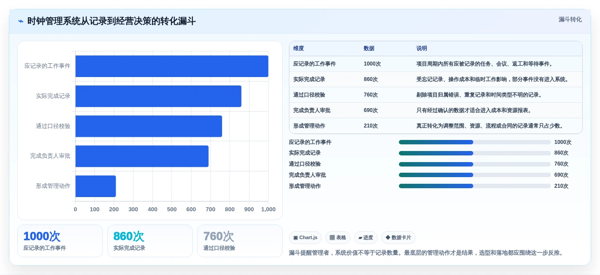
Task: Select the Chart.js tag chip
Action: tap(305, 238)
